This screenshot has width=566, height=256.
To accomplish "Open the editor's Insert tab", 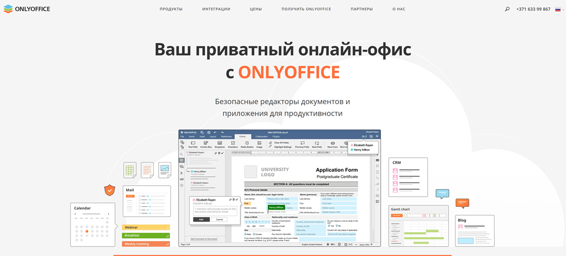I will click(202, 137).
